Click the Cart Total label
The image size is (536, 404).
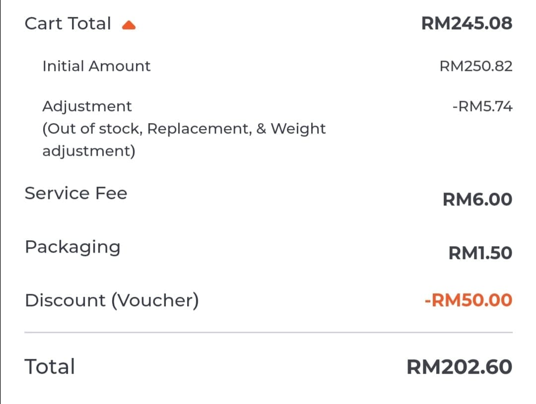coord(68,24)
